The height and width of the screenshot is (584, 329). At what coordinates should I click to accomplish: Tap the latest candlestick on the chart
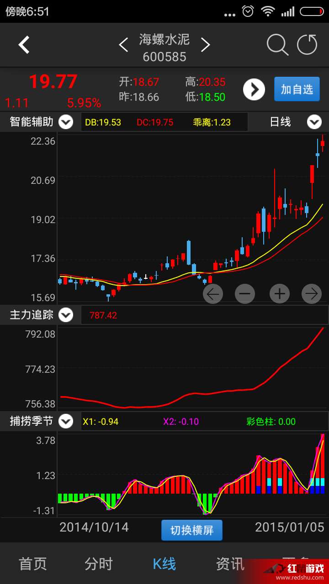(x=323, y=143)
